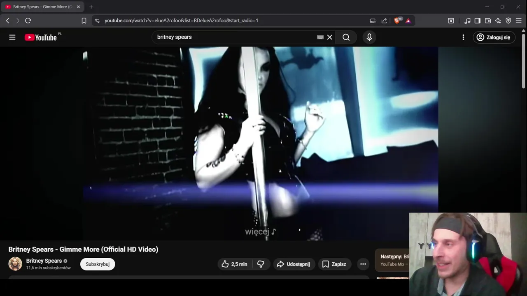This screenshot has width=527, height=296.
Task: Dislike the video
Action: pos(261,264)
